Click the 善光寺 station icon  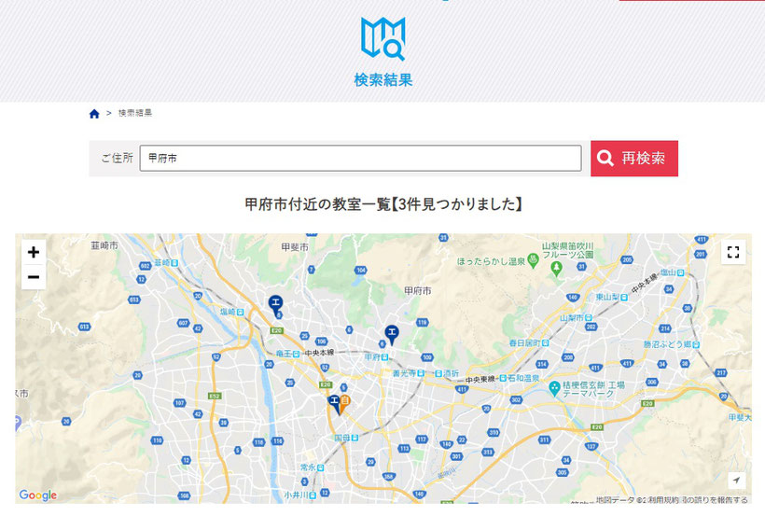[421, 373]
